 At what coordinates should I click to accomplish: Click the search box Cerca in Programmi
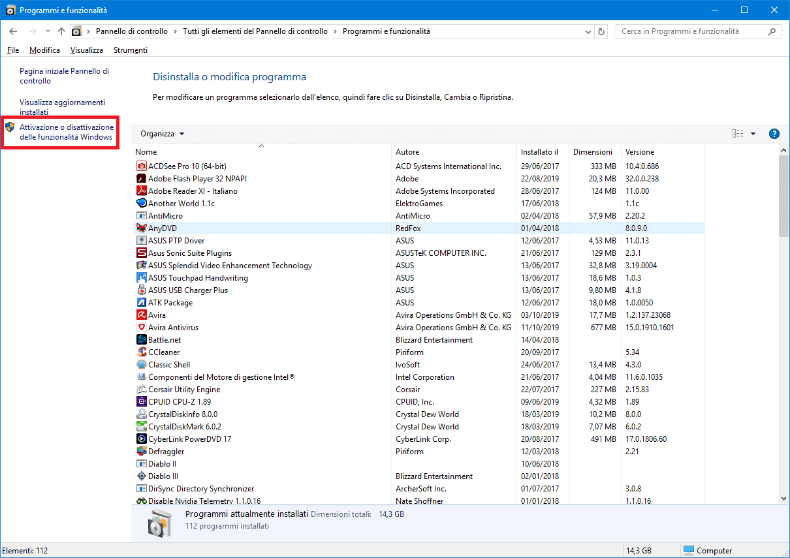point(692,31)
